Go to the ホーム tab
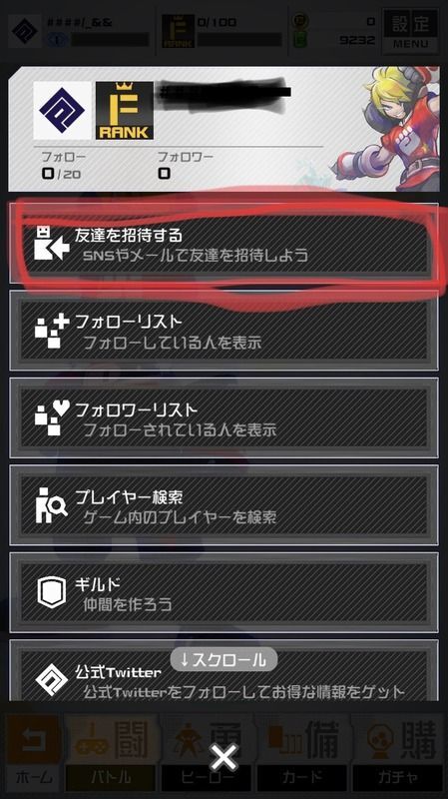 coord(32,753)
